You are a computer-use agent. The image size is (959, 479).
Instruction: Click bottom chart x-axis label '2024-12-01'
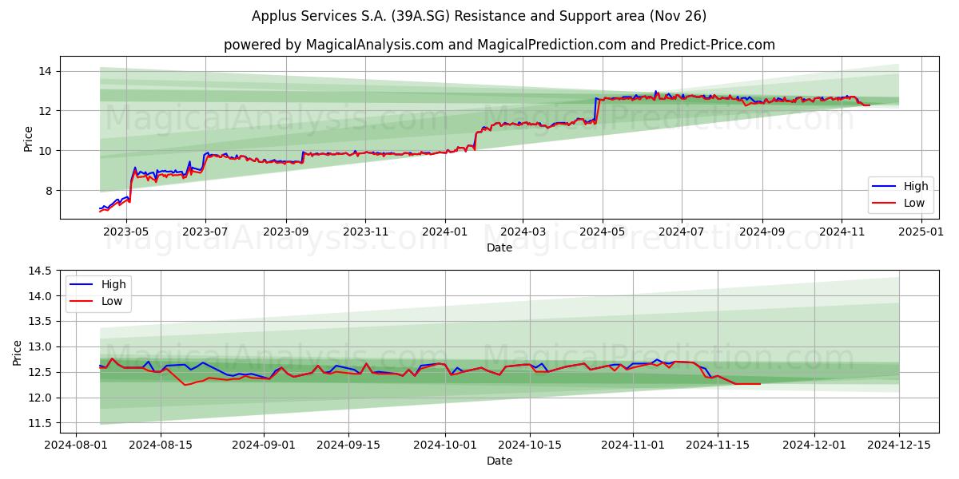pyautogui.click(x=814, y=445)
